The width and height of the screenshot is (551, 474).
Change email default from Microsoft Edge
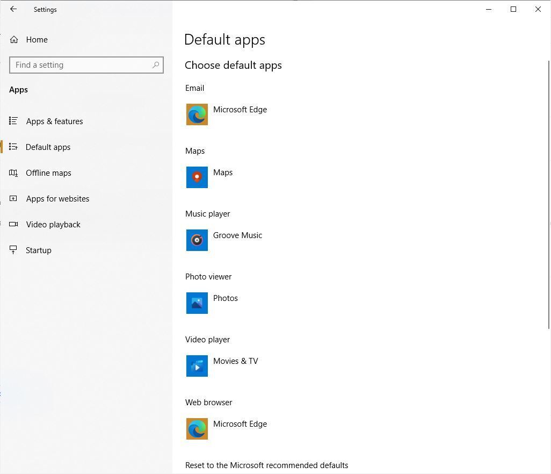tap(240, 110)
